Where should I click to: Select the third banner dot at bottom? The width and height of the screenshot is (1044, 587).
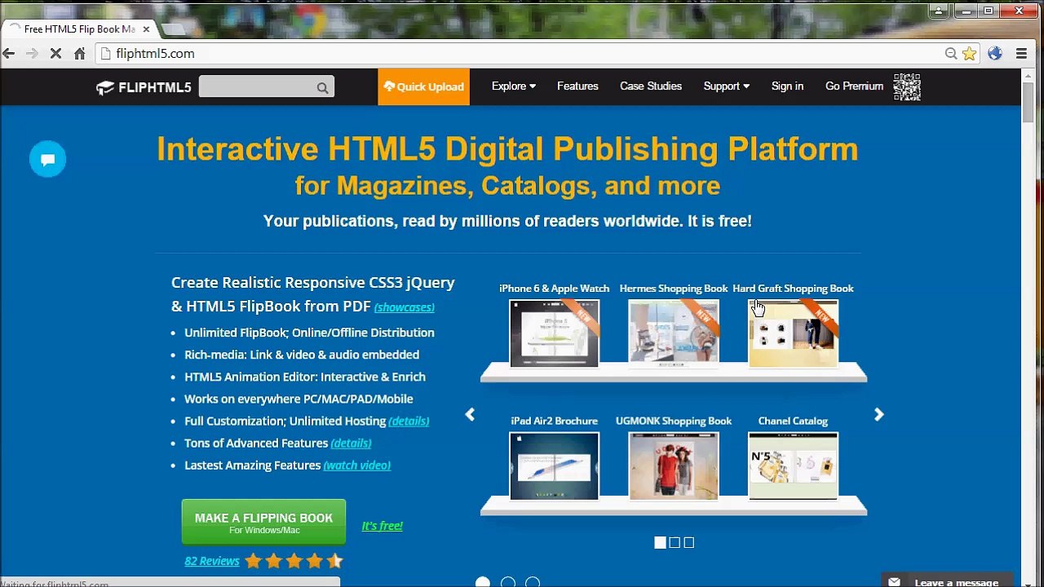coord(533,582)
